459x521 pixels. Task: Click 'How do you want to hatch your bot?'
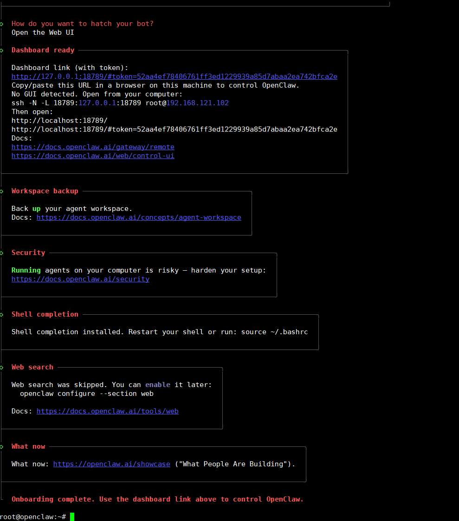[x=83, y=24]
